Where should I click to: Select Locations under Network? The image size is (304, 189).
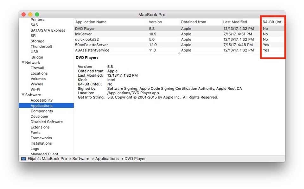(x=39, y=73)
